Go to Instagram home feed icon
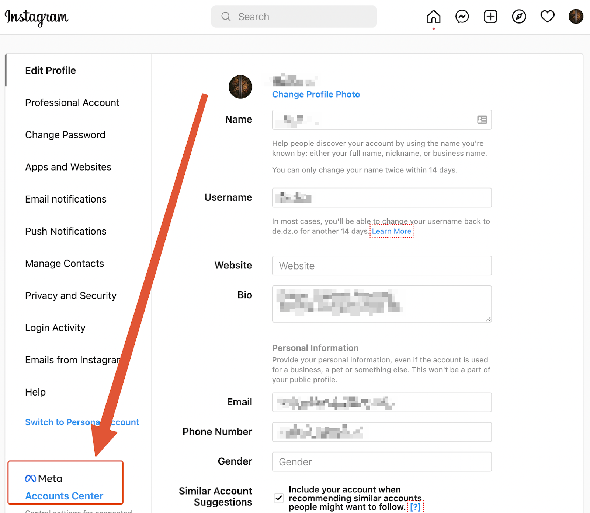Image resolution: width=590 pixels, height=513 pixels. pyautogui.click(x=434, y=17)
